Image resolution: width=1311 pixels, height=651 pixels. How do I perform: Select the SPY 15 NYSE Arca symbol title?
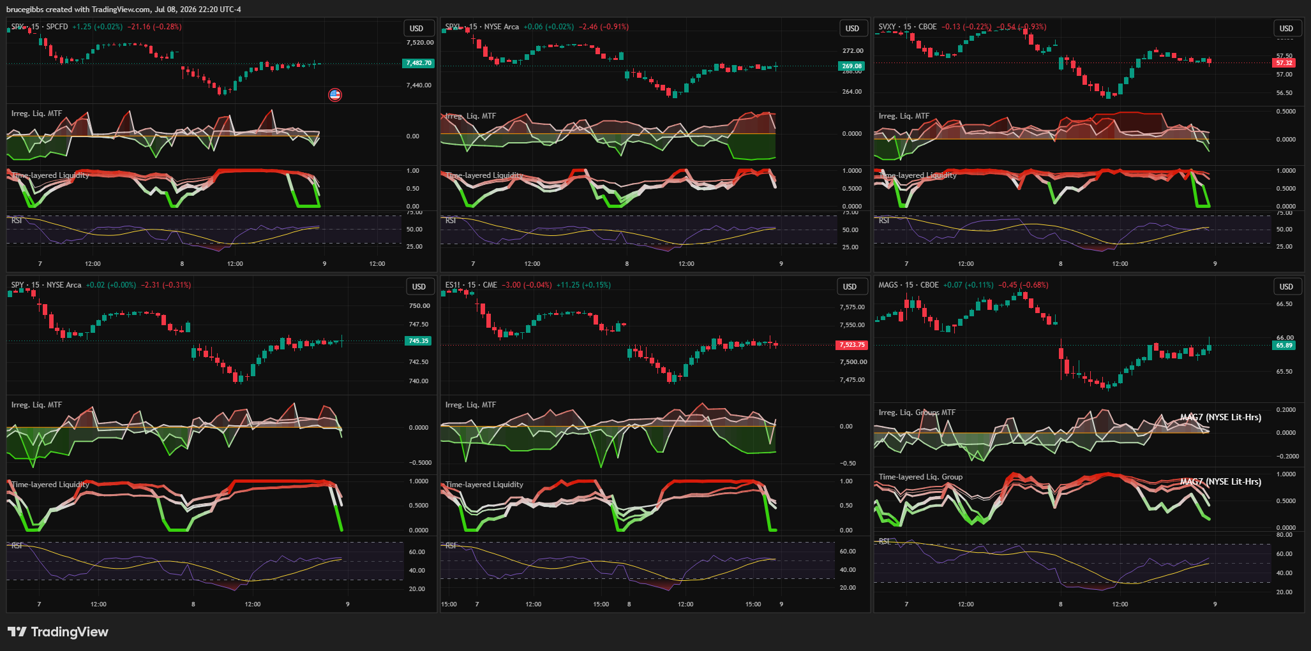pyautogui.click(x=47, y=285)
